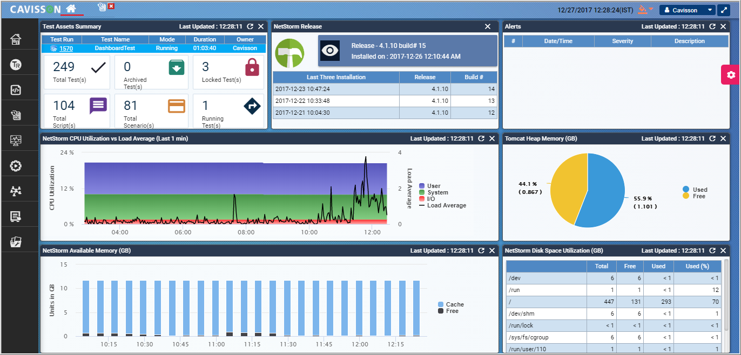Screen dimensions: 741x355
Task: Toggle full screen with the expand arrows button
Action: pos(724,10)
